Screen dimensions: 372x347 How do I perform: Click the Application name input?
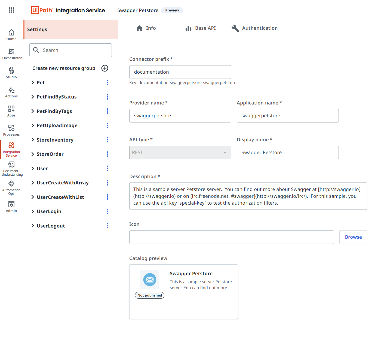(288, 116)
